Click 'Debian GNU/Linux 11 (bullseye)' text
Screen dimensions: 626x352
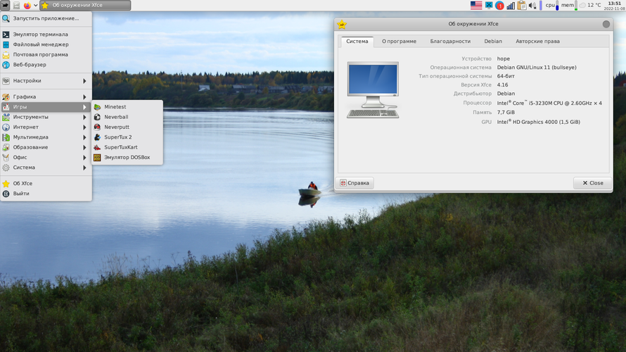pyautogui.click(x=537, y=68)
